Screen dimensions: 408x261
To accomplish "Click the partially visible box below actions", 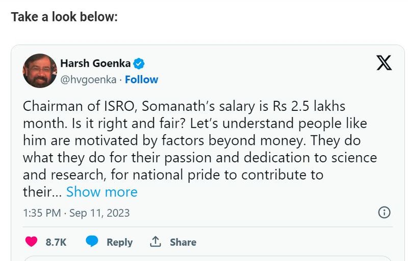I will [204, 258].
